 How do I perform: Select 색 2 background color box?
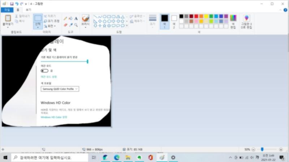point(174,22)
